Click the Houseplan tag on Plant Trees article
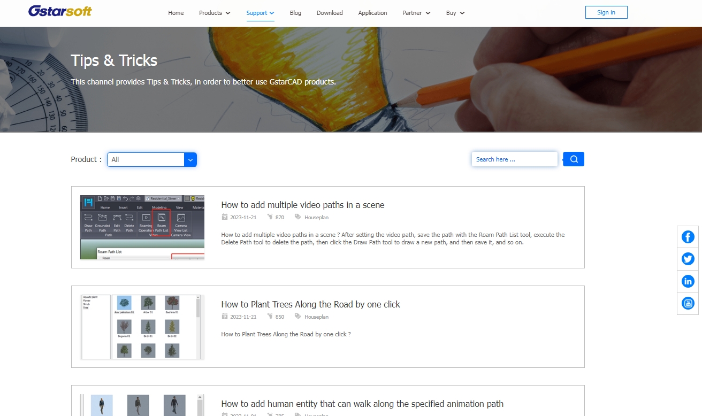This screenshot has width=702, height=416. [x=316, y=317]
